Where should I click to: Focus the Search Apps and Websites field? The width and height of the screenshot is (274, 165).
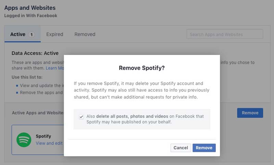225,34
